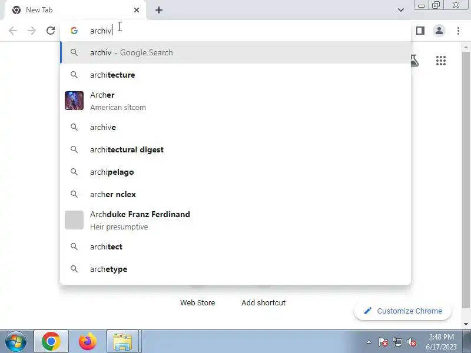This screenshot has height=353, width=471.
Task: Click the network tray icon
Action: point(397,342)
